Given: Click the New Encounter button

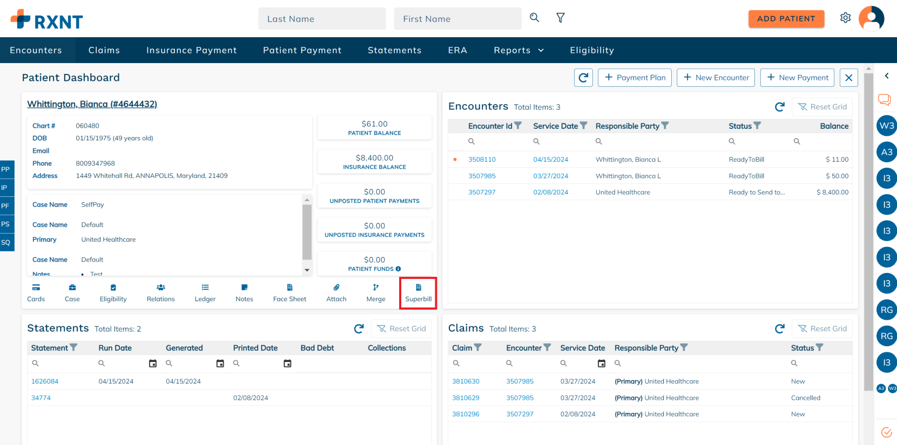Looking at the screenshot, I should click(x=716, y=78).
